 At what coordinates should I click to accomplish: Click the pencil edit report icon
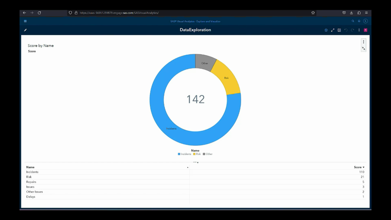tap(25, 30)
